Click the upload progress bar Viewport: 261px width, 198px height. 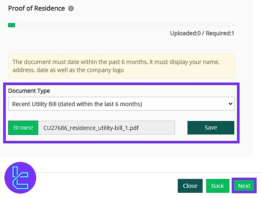tap(121, 25)
